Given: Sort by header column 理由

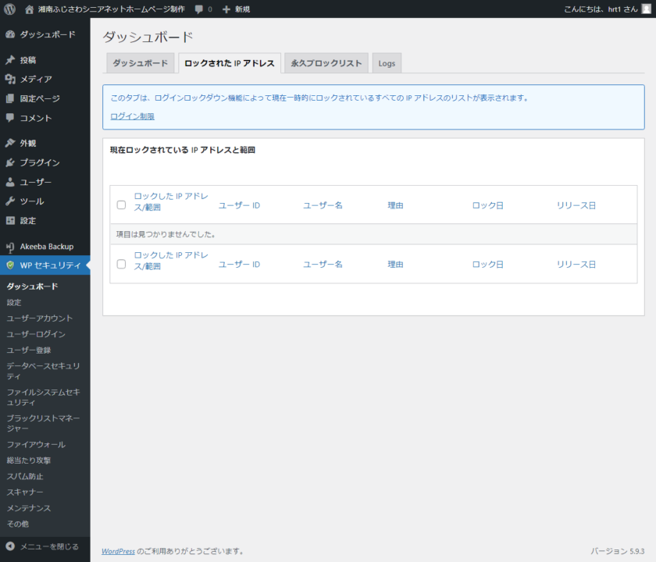Looking at the screenshot, I should click(x=395, y=205).
